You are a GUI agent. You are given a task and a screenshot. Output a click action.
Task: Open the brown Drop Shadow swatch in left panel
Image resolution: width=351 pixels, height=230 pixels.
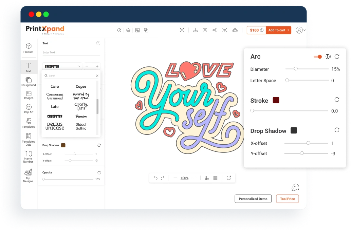coord(63,145)
